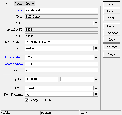122x115 pixels.
Task: Open Torch for this interface
Action: point(112,55)
